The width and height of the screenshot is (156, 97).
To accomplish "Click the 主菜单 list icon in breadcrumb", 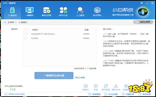I will click(x=5, y=22).
